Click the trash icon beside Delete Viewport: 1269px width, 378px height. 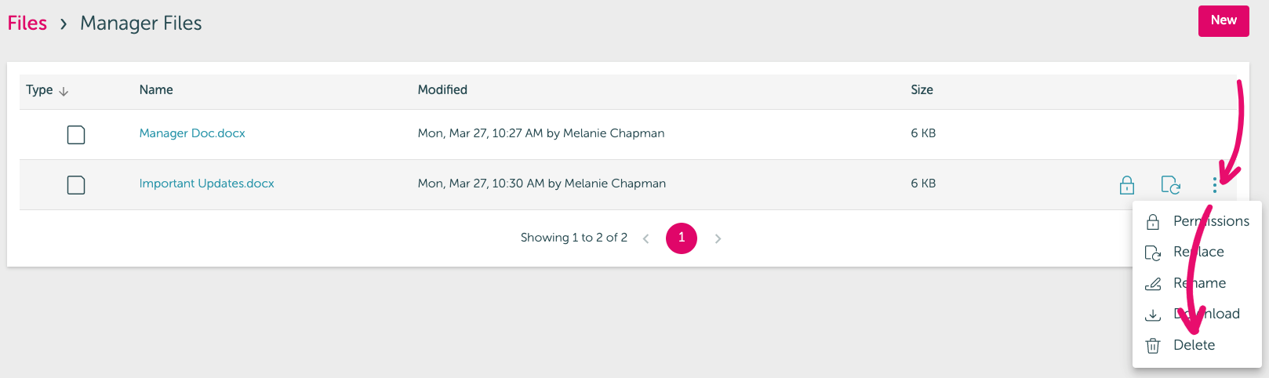1153,345
